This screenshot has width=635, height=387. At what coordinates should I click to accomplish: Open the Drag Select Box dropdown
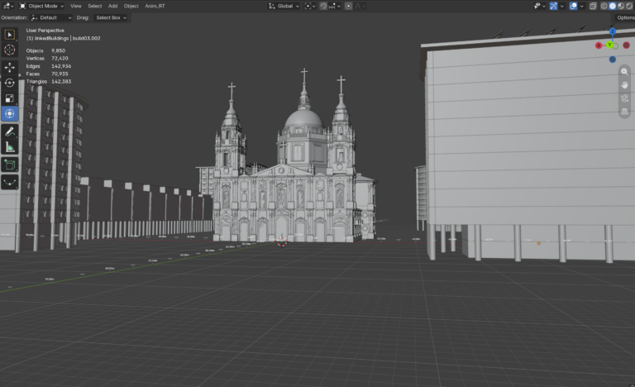click(x=111, y=18)
